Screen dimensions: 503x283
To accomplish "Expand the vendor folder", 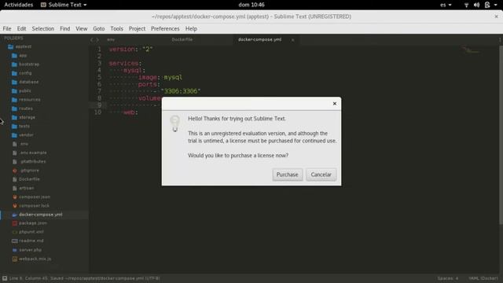I will point(23,135).
